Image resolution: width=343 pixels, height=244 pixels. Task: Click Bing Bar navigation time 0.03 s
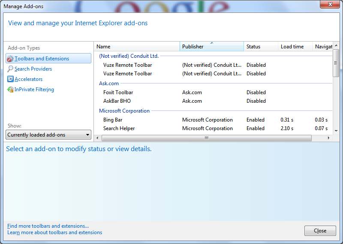pos(321,120)
